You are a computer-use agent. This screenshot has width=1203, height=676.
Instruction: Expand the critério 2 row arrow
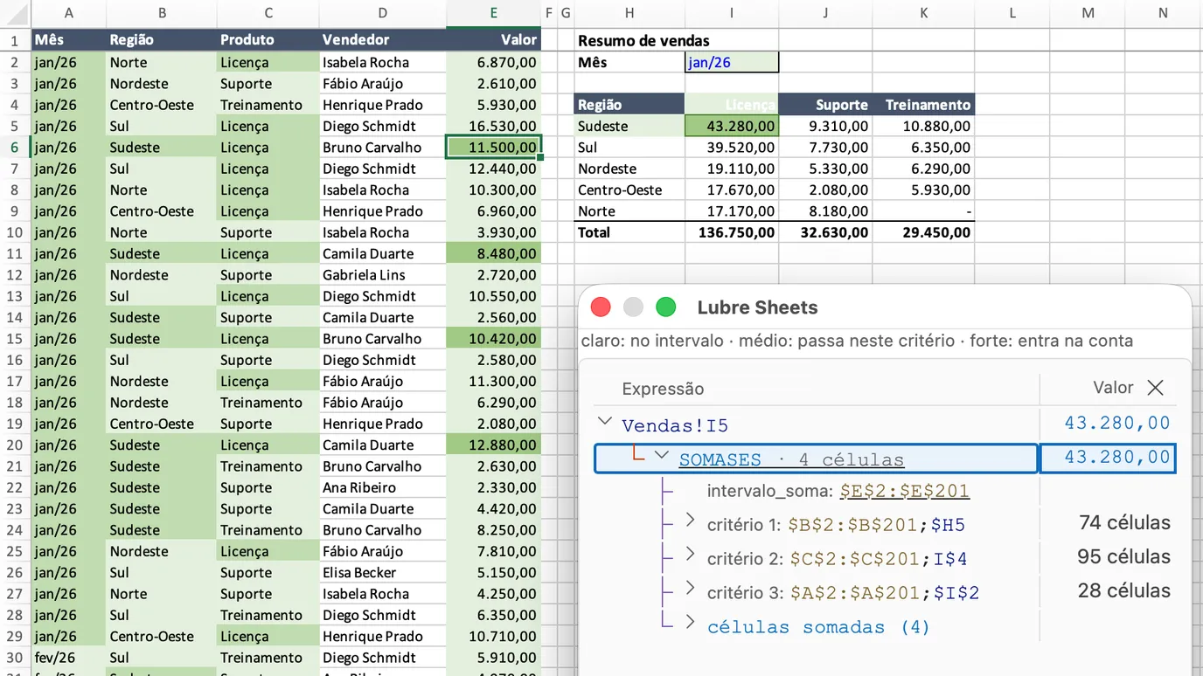pos(691,554)
